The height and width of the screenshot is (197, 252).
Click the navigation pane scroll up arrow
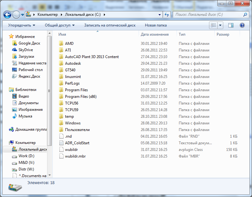tap(50, 33)
